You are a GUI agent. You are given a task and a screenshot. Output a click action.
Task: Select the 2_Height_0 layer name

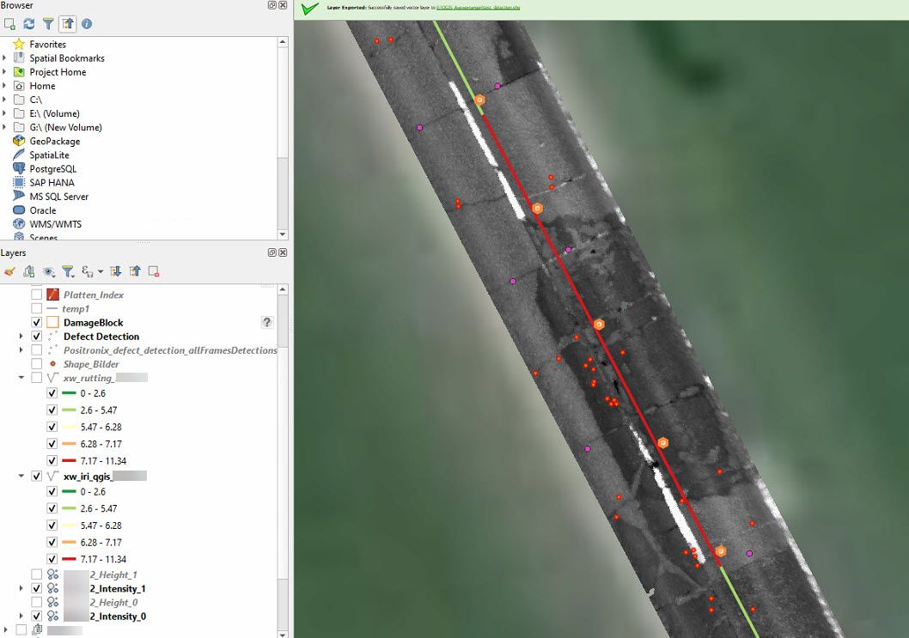coord(113,602)
